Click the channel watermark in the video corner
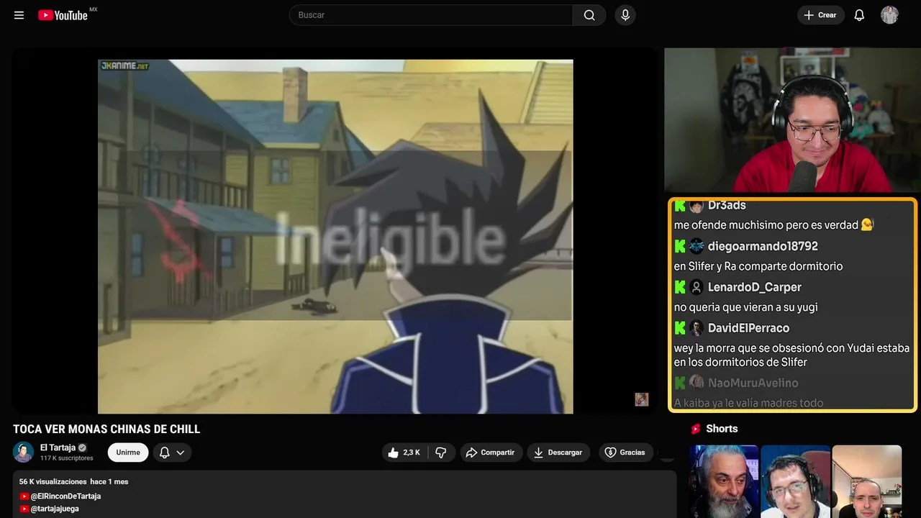This screenshot has height=518, width=921. click(x=642, y=399)
